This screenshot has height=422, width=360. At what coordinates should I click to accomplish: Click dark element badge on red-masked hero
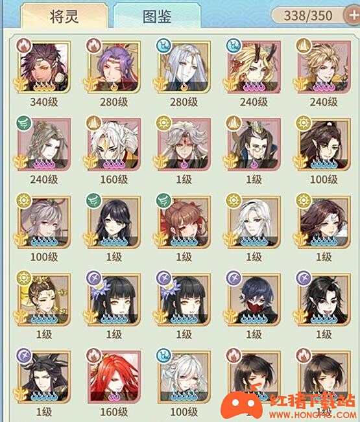[x=234, y=278]
